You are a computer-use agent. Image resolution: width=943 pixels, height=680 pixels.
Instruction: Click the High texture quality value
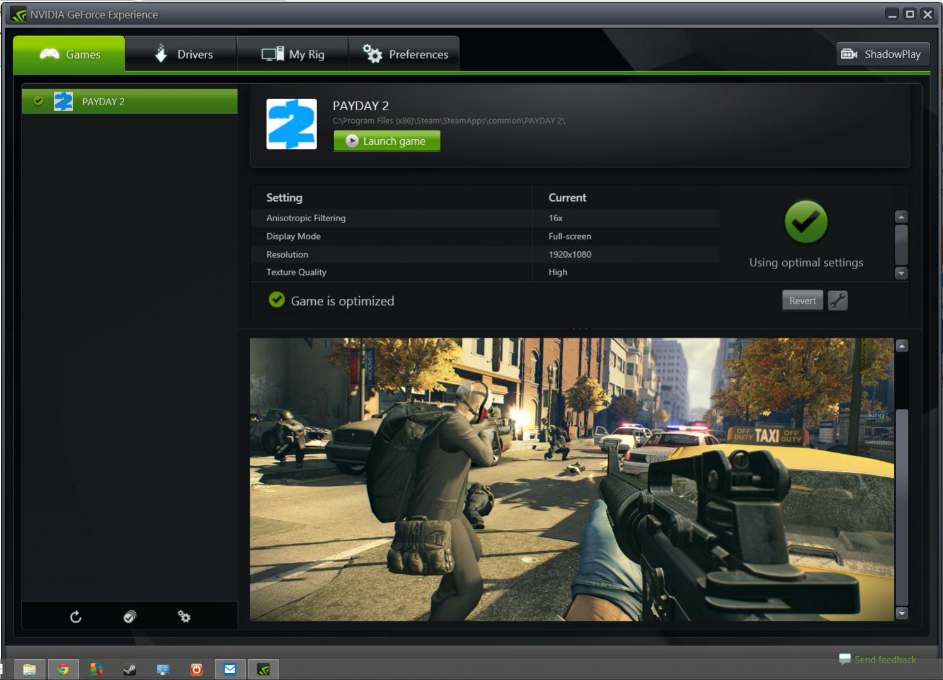[x=558, y=272]
